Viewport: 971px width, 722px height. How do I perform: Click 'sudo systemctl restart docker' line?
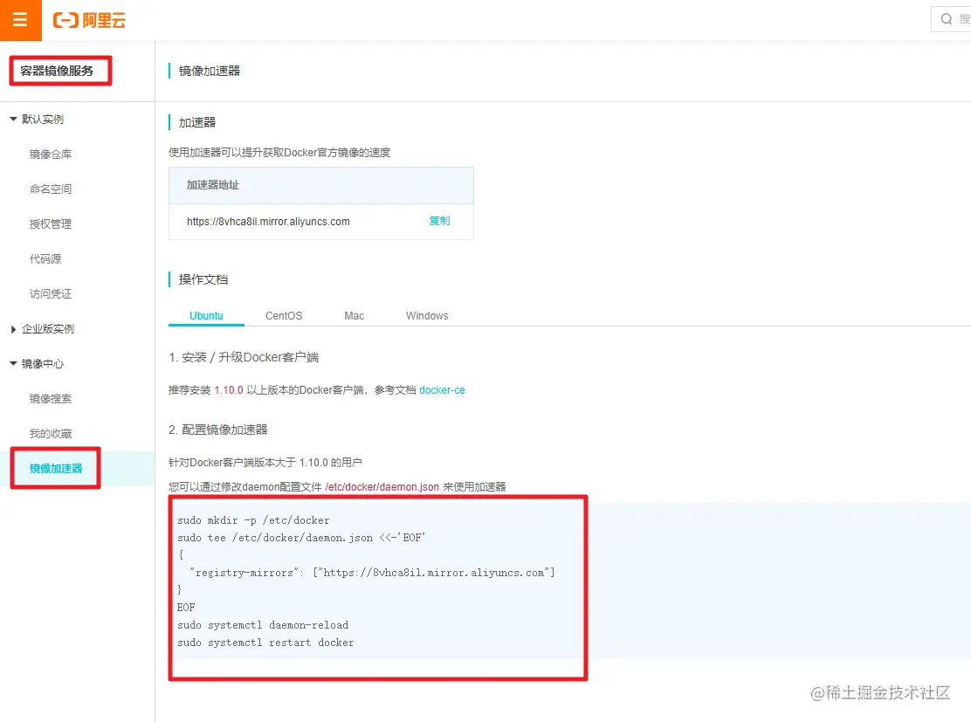click(x=265, y=643)
